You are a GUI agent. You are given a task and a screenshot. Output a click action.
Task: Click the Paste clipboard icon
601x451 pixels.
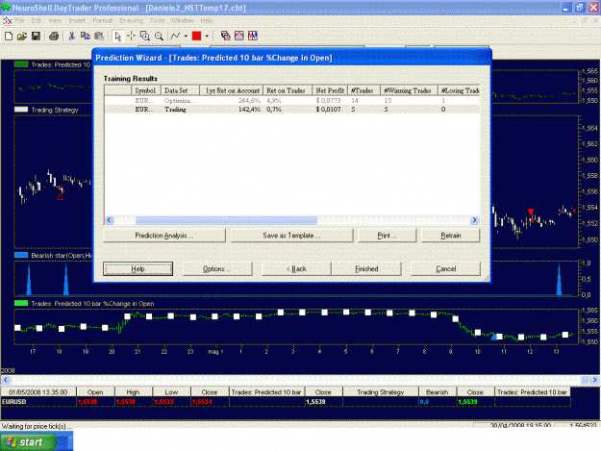[x=99, y=36]
